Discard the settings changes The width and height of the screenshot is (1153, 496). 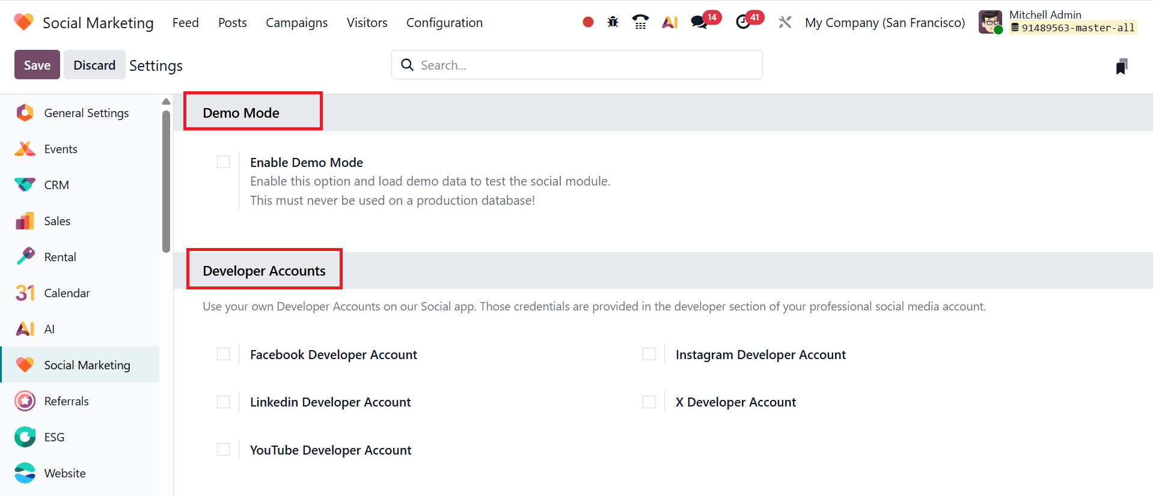94,65
